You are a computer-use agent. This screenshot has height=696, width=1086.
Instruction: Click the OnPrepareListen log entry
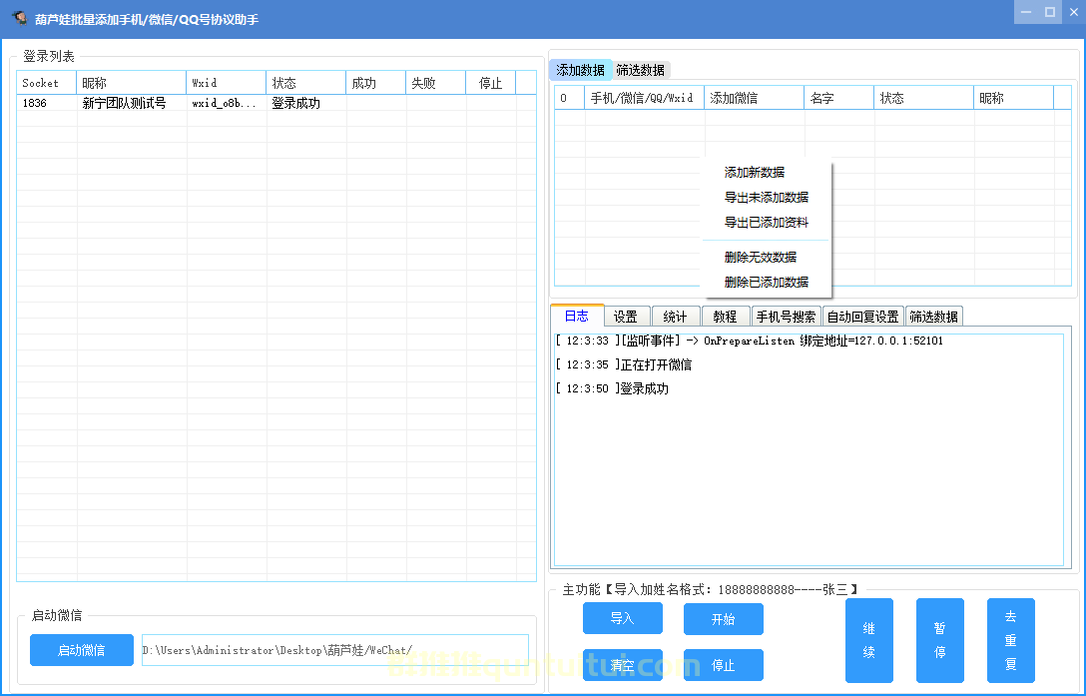click(x=750, y=341)
